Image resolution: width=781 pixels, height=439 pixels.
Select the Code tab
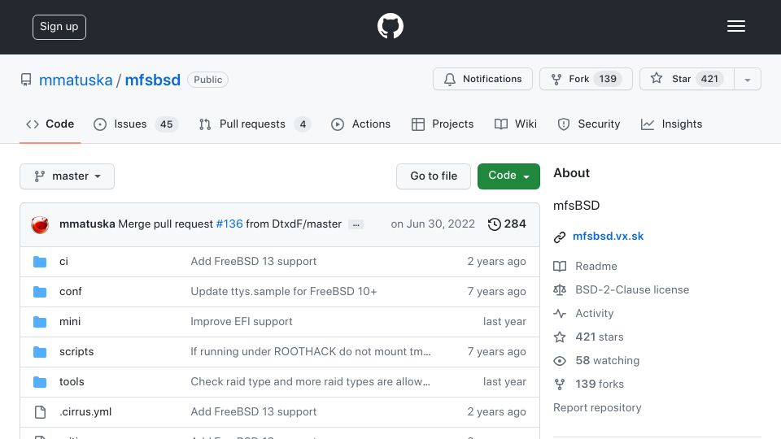pyautogui.click(x=50, y=124)
